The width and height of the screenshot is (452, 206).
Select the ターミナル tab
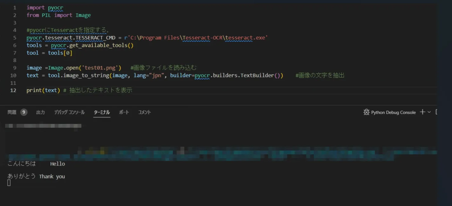(x=102, y=112)
